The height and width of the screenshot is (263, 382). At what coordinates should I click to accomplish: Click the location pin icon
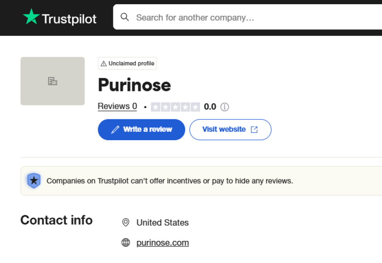(126, 222)
